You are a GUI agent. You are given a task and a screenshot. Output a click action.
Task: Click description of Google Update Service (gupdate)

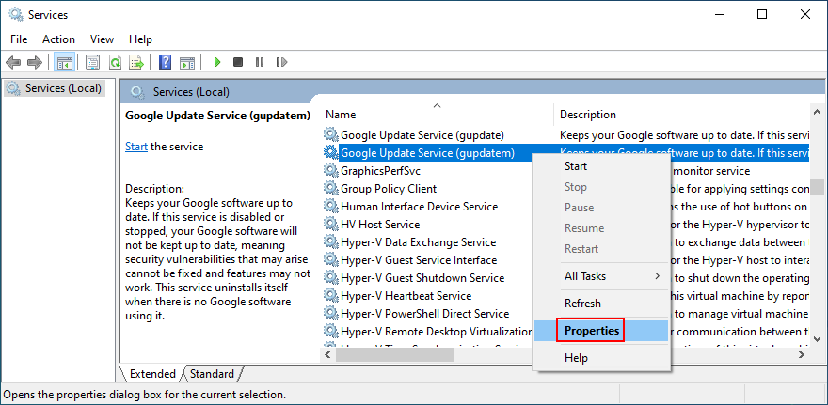(x=684, y=135)
